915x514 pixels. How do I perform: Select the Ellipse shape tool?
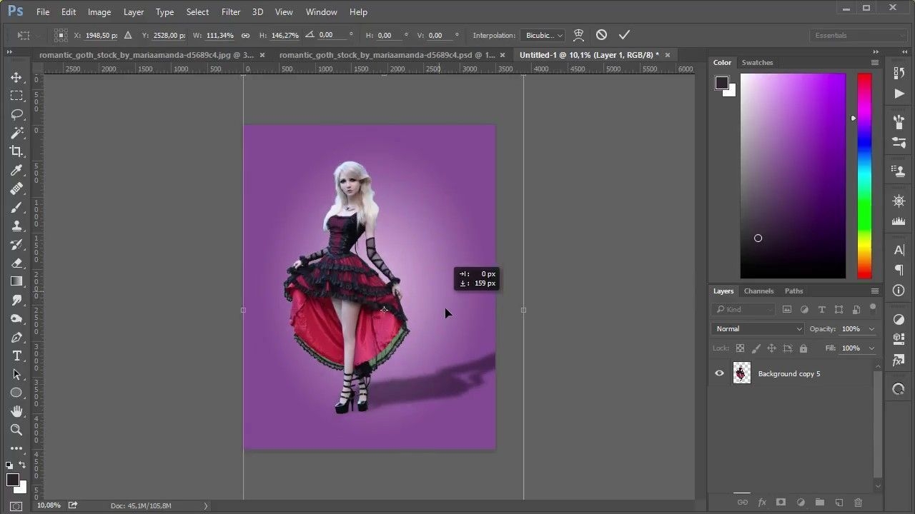point(16,393)
